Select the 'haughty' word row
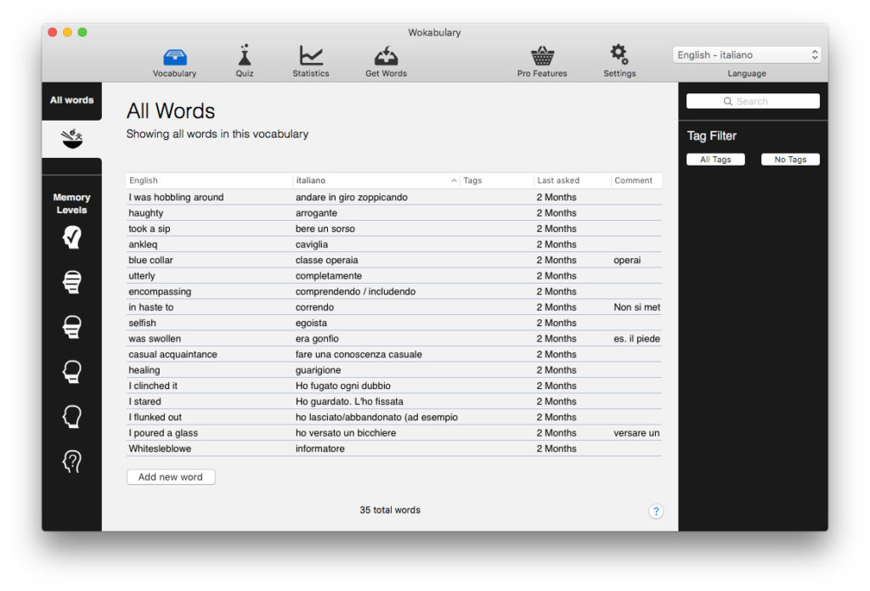 point(394,213)
